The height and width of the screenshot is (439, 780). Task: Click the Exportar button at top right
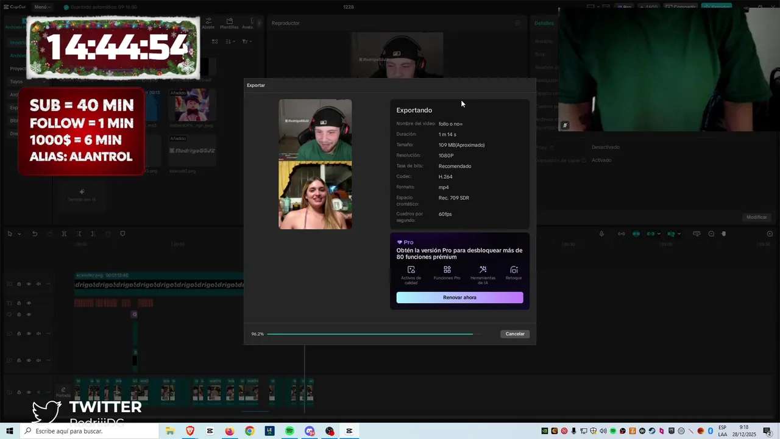717,7
